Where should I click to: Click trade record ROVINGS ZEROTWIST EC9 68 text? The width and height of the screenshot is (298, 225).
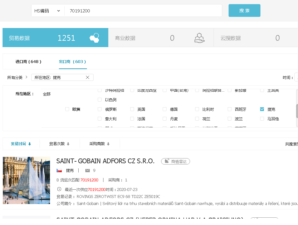[x=118, y=196]
